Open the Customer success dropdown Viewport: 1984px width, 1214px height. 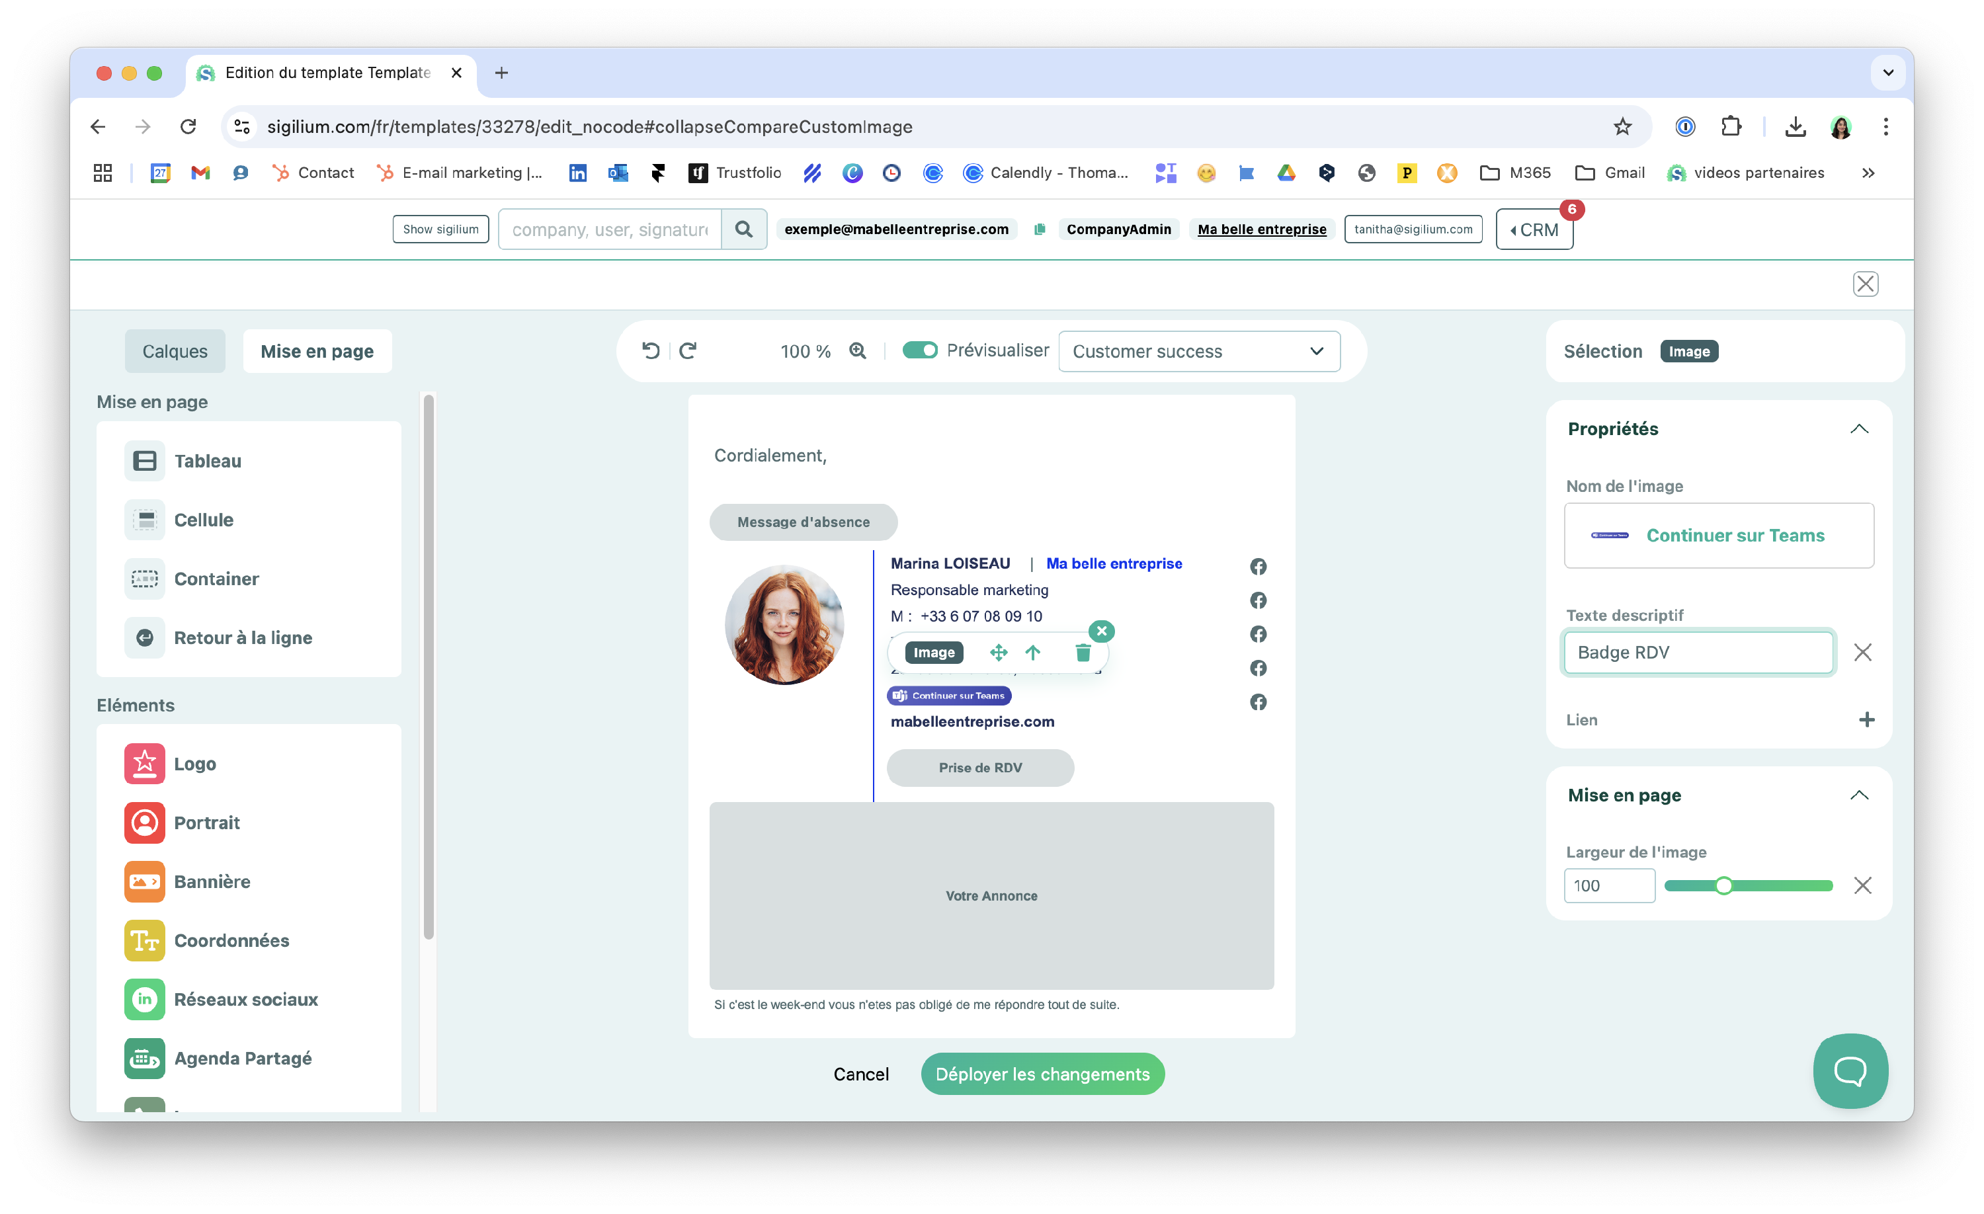coord(1198,352)
